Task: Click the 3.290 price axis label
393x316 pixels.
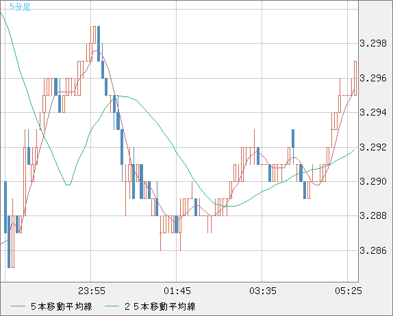Action: click(x=373, y=181)
